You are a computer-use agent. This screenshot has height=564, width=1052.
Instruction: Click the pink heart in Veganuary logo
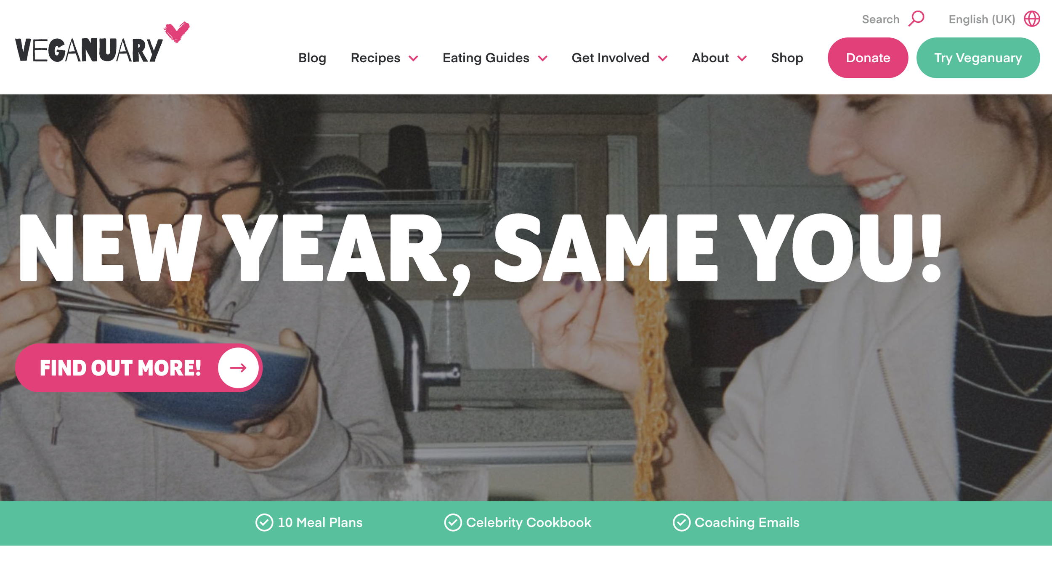click(x=177, y=32)
